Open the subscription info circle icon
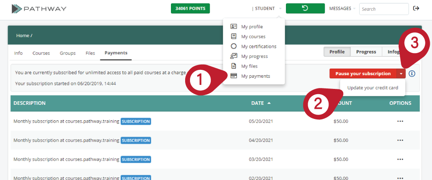This screenshot has width=432, height=180. click(412, 74)
